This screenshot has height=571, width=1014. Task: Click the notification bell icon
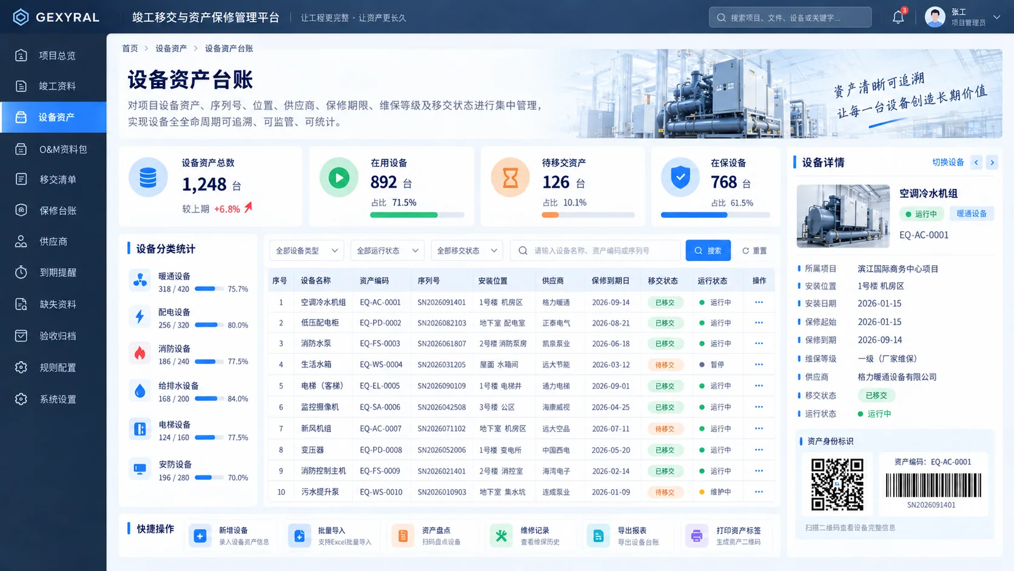coord(898,17)
